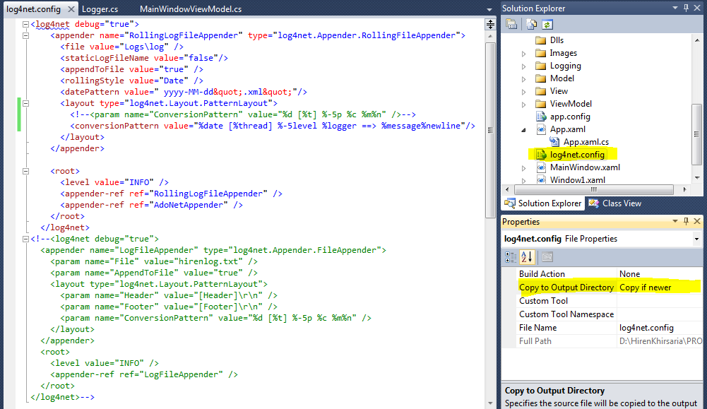The height and width of the screenshot is (409, 707).
Task: Refresh the Solution Explorer
Action: [x=547, y=24]
